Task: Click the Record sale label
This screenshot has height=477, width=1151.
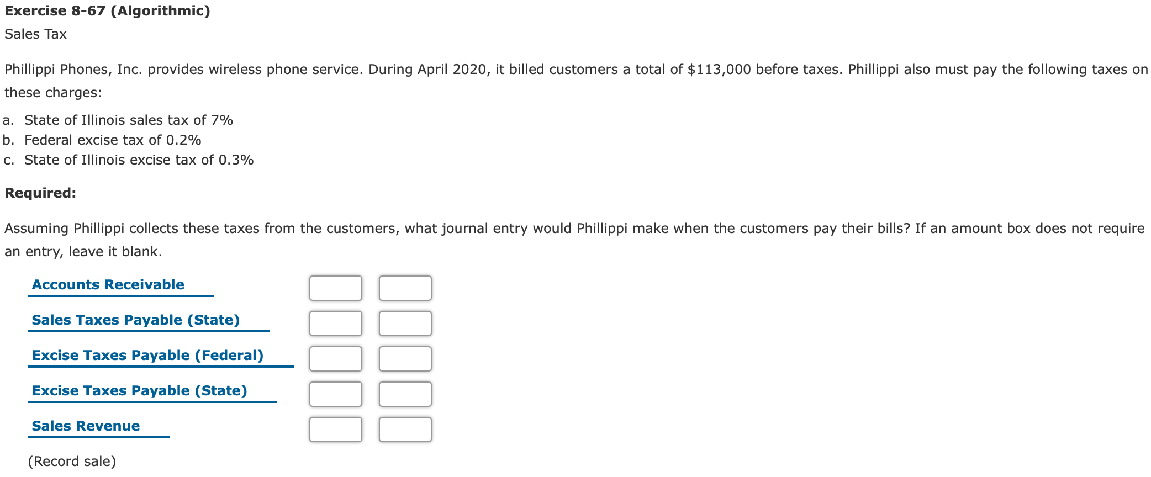Action: coord(72,461)
